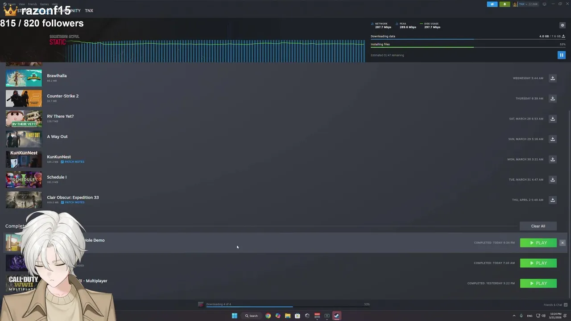Viewport: 571px width, 321px height.
Task: Play Call of Duty WWII Multiplayer
Action: pyautogui.click(x=538, y=284)
